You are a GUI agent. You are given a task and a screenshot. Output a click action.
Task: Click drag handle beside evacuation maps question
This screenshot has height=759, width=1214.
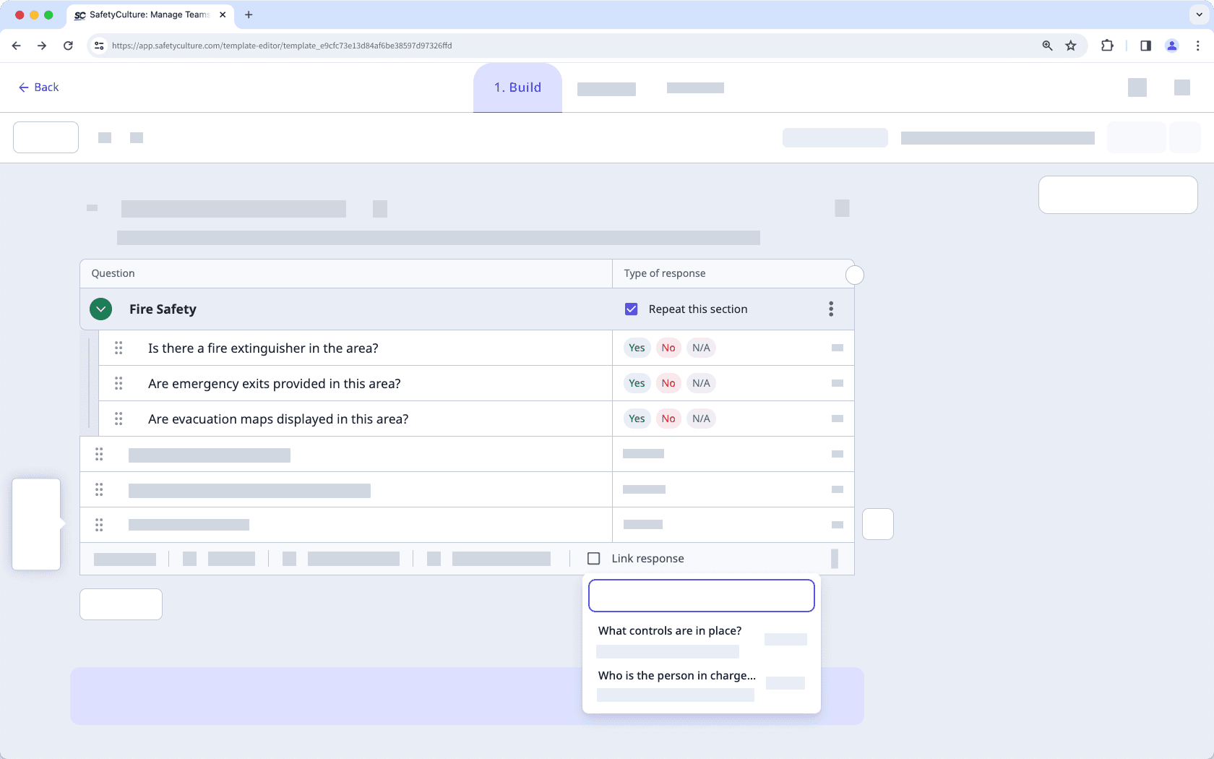click(x=119, y=419)
